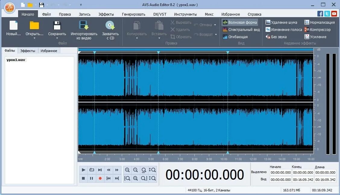Start playback with Play button
340x195 pixels.
coord(83,170)
